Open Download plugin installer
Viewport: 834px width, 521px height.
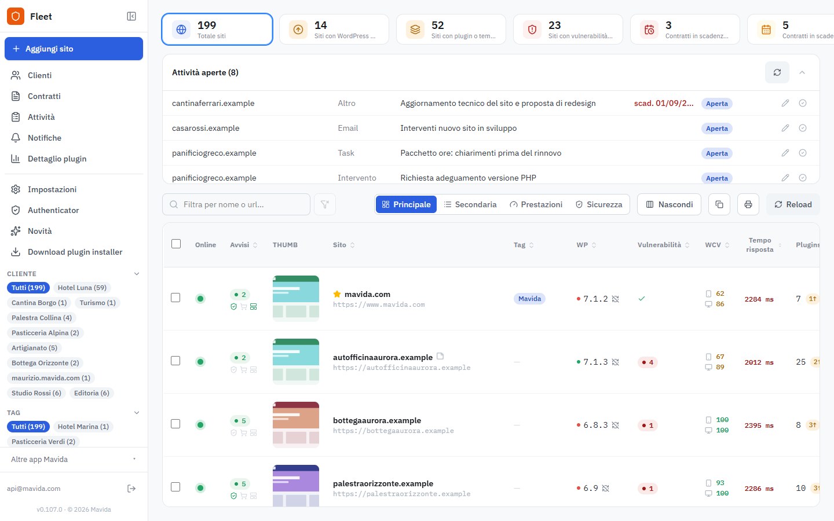74,252
